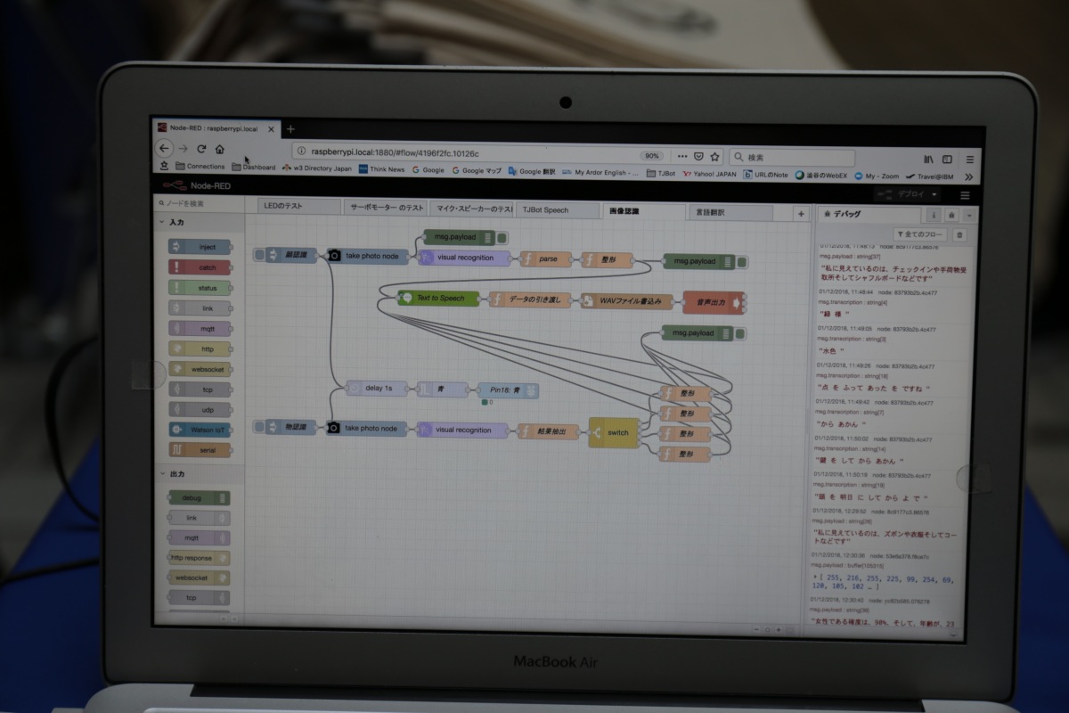Go to browser home icon

(x=219, y=149)
